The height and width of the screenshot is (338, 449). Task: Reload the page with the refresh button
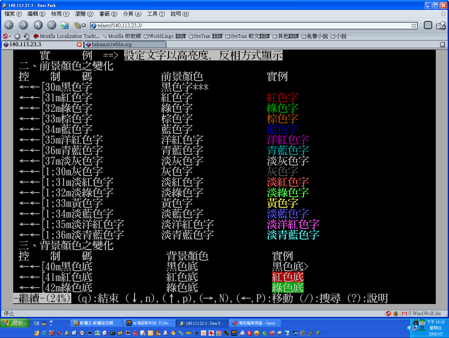[38, 25]
